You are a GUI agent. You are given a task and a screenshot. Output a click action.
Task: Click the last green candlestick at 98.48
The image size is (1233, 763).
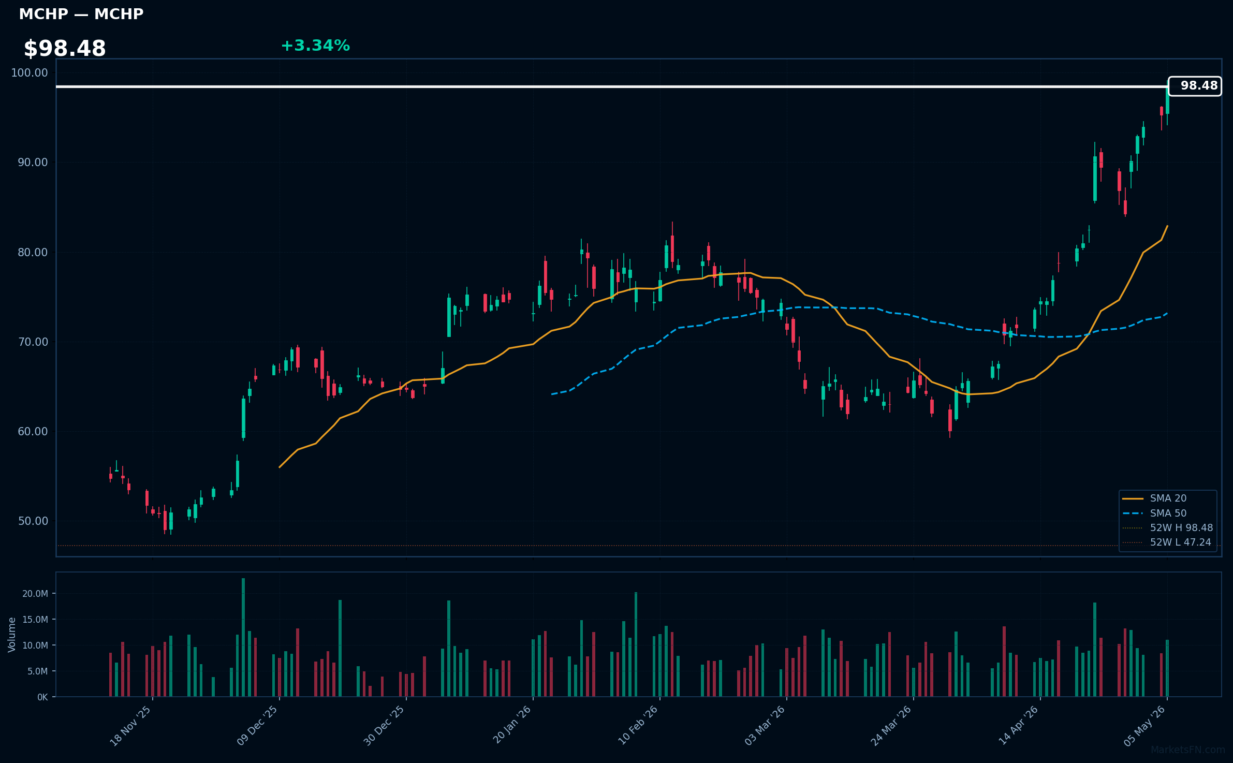tap(1167, 100)
